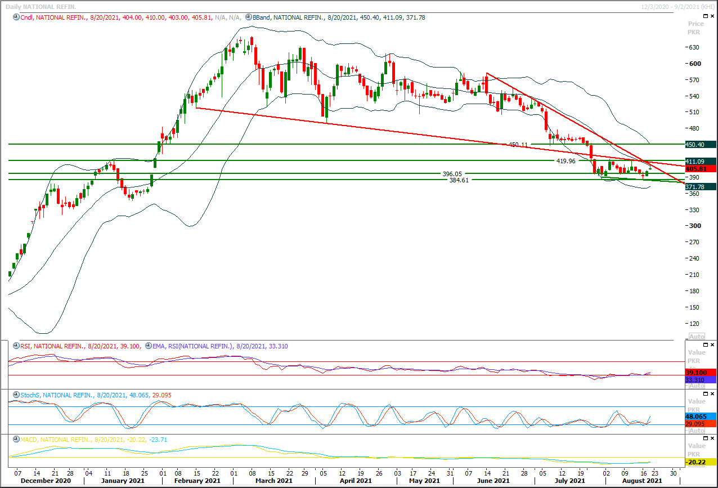Select the Cndl, NATIONAL REFIN. legend text
Image resolution: width=718 pixels, height=488 pixels.
click(53, 17)
